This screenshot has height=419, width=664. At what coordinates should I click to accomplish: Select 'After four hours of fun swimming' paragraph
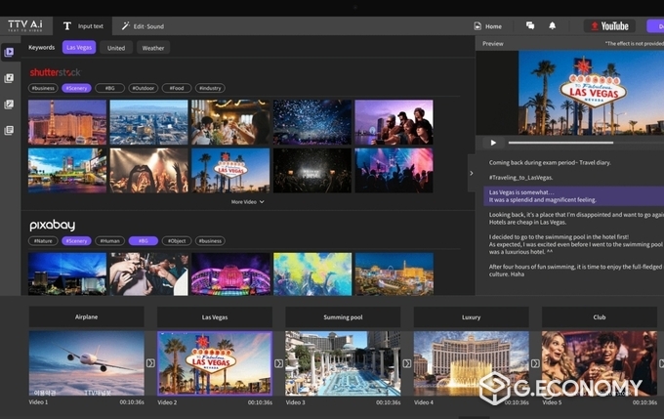pyautogui.click(x=576, y=271)
